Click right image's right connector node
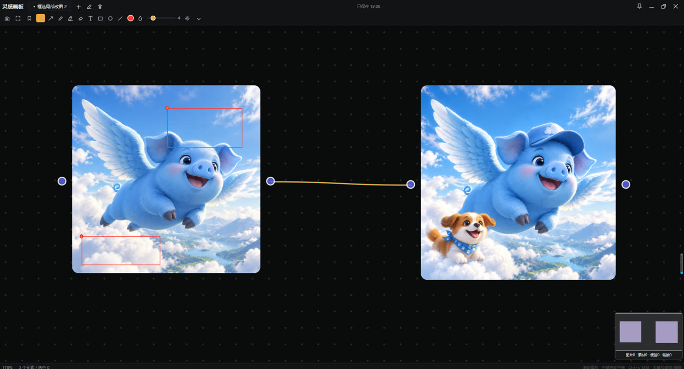684x369 pixels. point(626,184)
